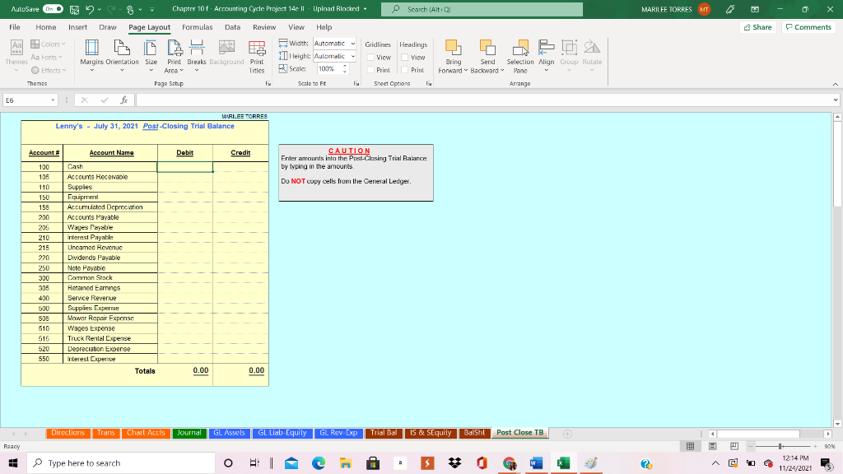The height and width of the screenshot is (474, 843).
Task: Click the Windows taskbar search field
Action: coord(121,462)
